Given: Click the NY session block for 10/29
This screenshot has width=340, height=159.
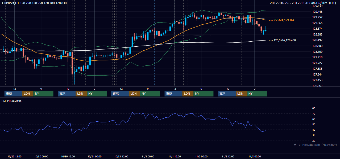Looking at the screenshot, I should (43, 94).
